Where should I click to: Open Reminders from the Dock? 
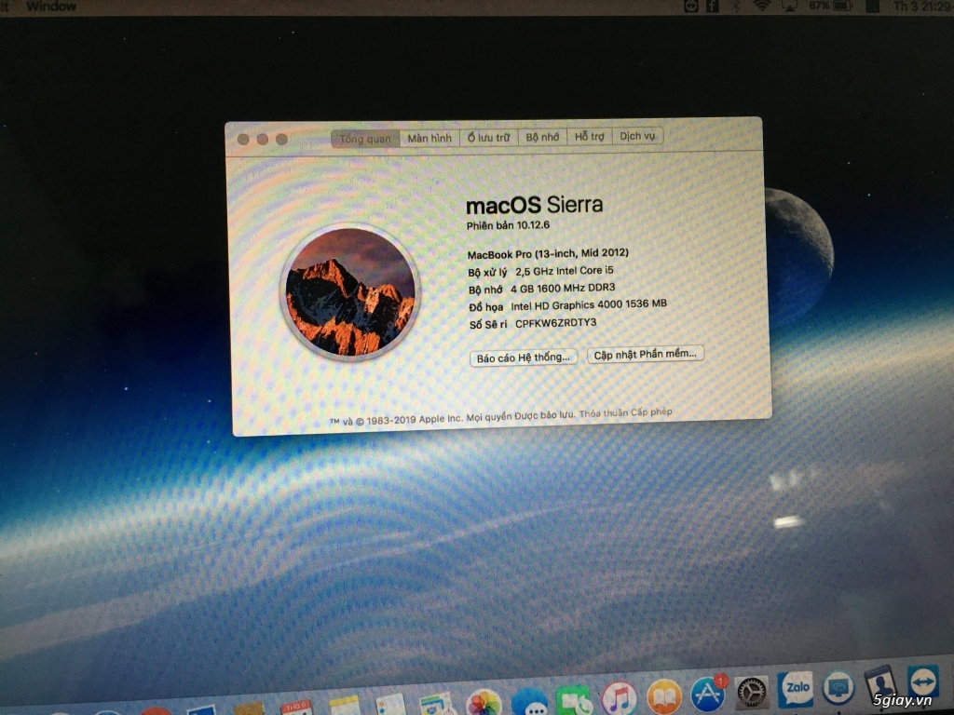[390, 705]
